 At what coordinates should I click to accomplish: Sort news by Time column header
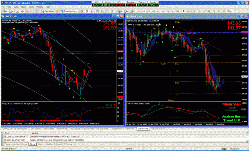7,133
